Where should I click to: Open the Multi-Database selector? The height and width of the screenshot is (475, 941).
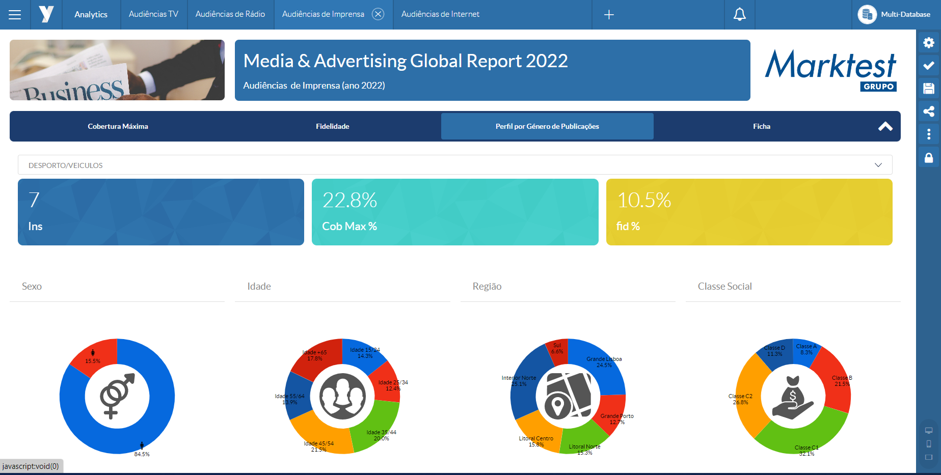click(895, 14)
